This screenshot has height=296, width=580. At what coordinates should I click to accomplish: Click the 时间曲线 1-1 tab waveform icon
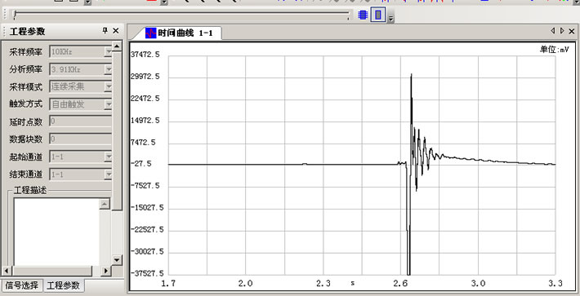tap(151, 33)
